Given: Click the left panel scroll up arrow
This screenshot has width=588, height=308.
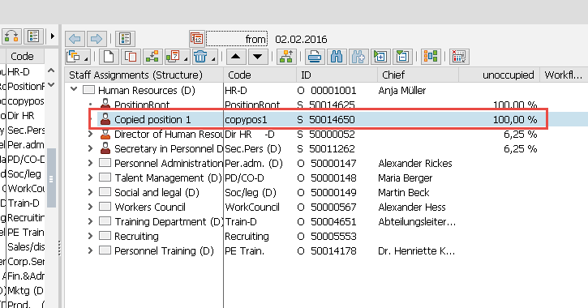Looking at the screenshot, I should tap(51, 71).
